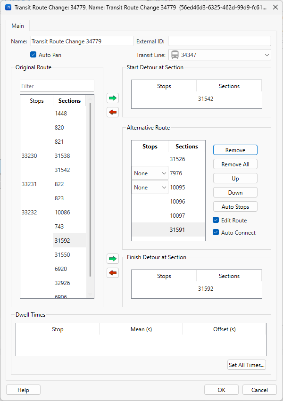Click the red arrow beside Finish Detour section
The width and height of the screenshot is (283, 401).
click(113, 273)
